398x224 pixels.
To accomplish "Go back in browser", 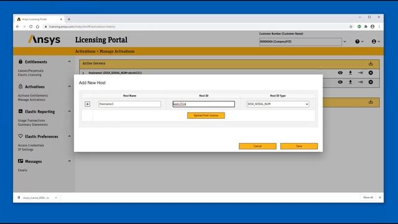I will [x=17, y=27].
